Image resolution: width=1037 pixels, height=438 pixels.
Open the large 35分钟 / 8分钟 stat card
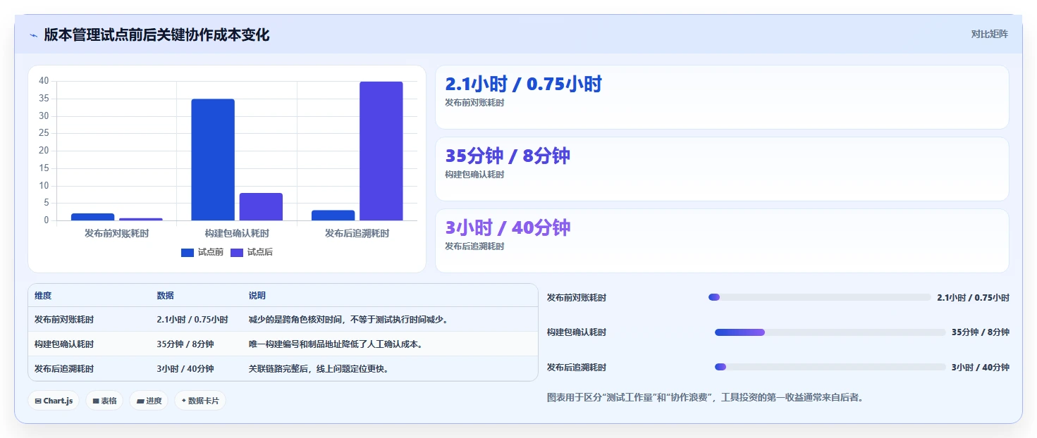click(722, 169)
